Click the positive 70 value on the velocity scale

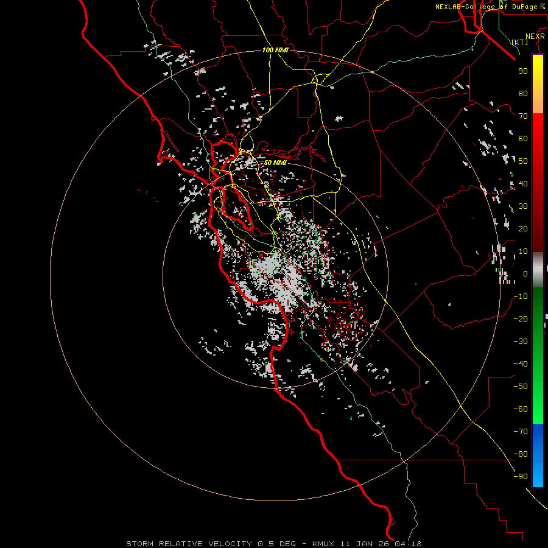(x=523, y=116)
